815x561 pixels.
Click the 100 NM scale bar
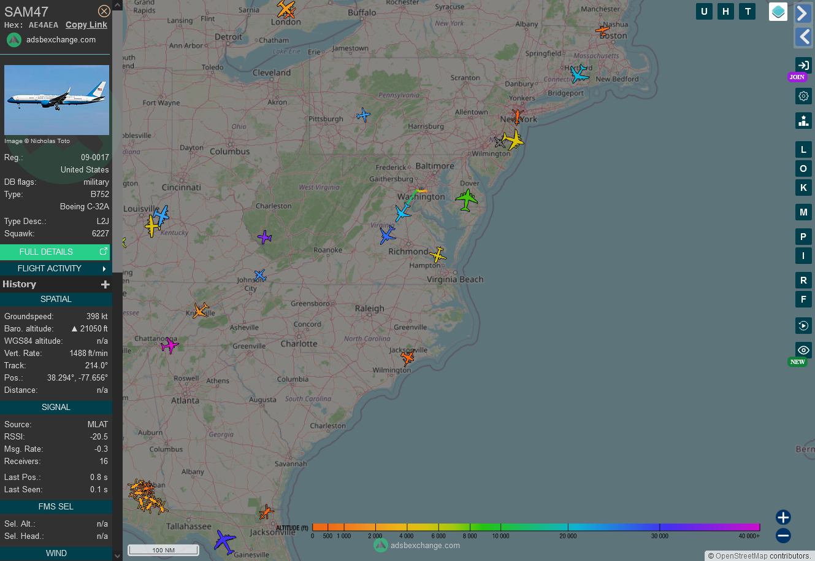coord(163,550)
